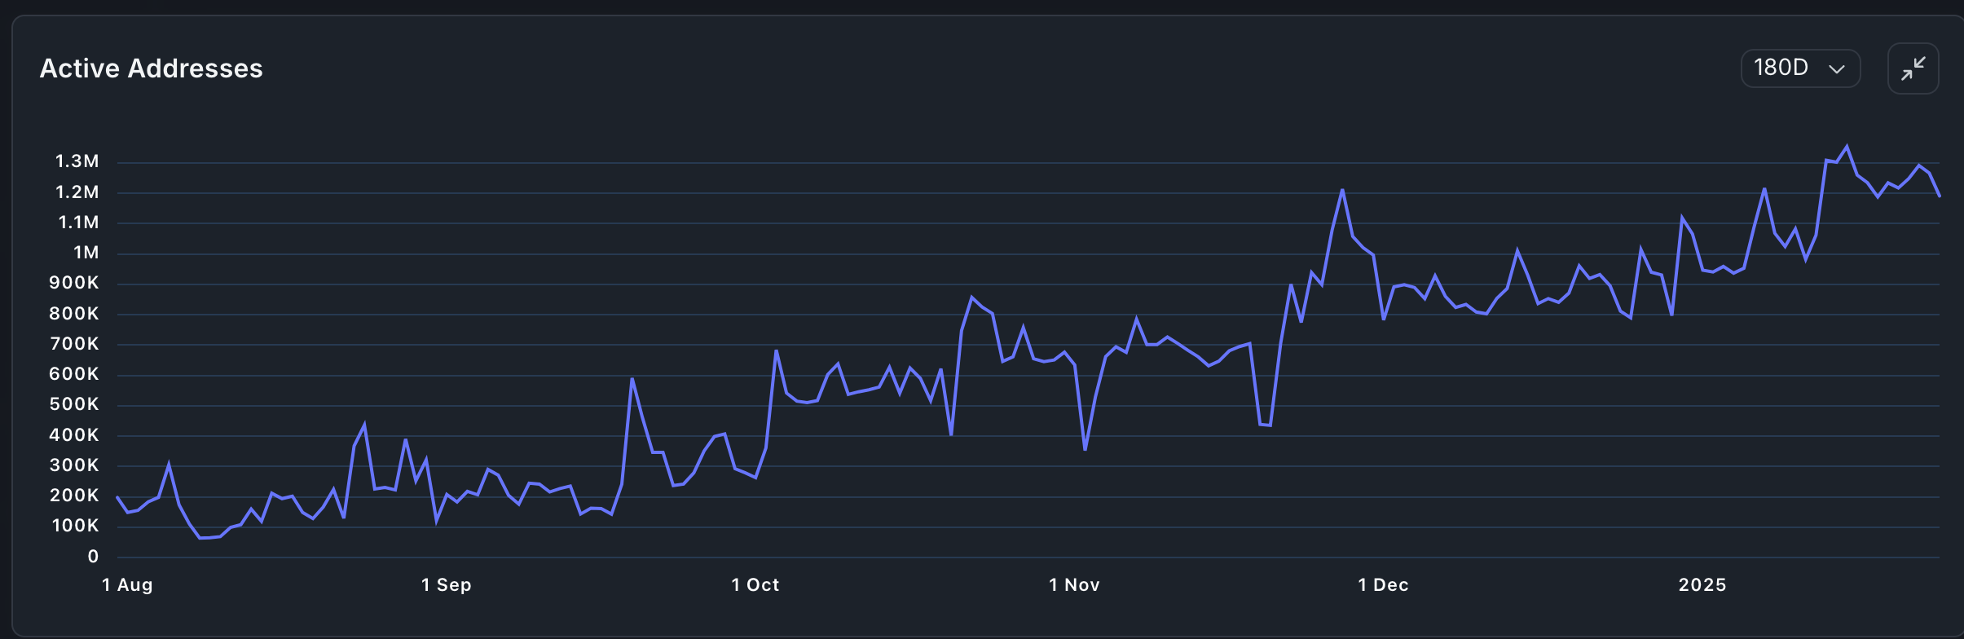
Task: Click the 600K y-axis label
Action: pos(74,374)
